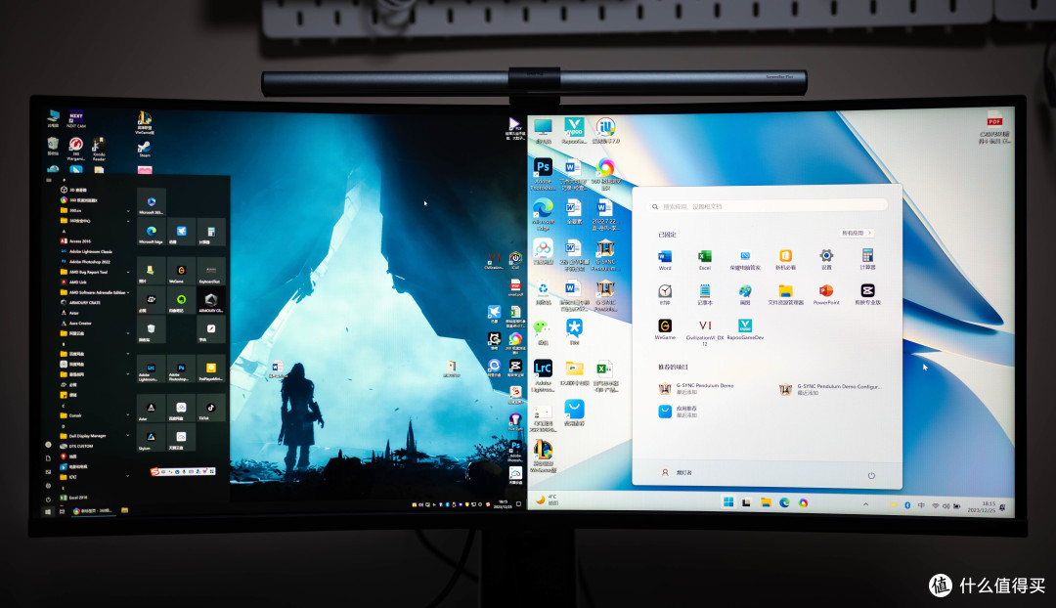This screenshot has height=608, width=1056.
Task: Open the Skylum tile in the left Start menu
Action: [152, 438]
